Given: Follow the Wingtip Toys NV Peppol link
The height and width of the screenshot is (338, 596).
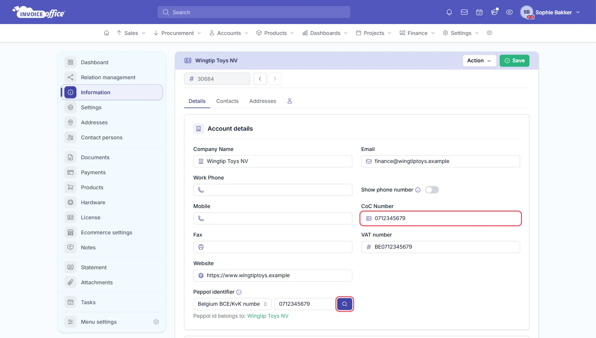Looking at the screenshot, I should point(268,316).
